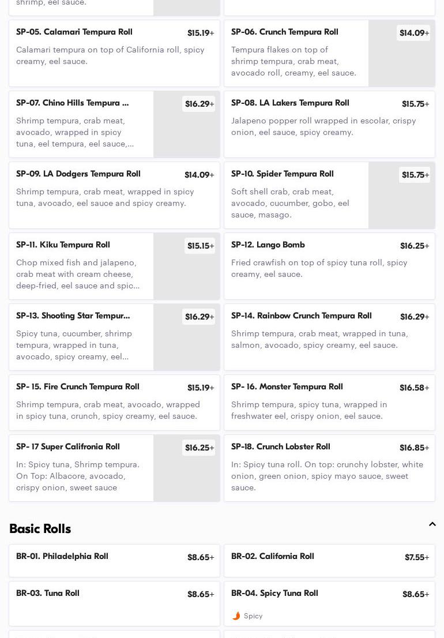
Task: Select SP-08 LA Lakers Tempura Roll
Action: pyautogui.click(x=329, y=124)
